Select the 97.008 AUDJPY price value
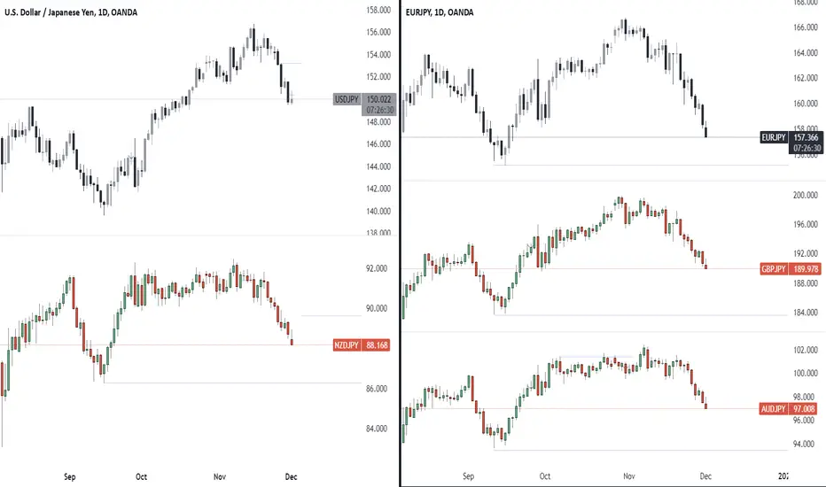The width and height of the screenshot is (826, 487). (803, 409)
